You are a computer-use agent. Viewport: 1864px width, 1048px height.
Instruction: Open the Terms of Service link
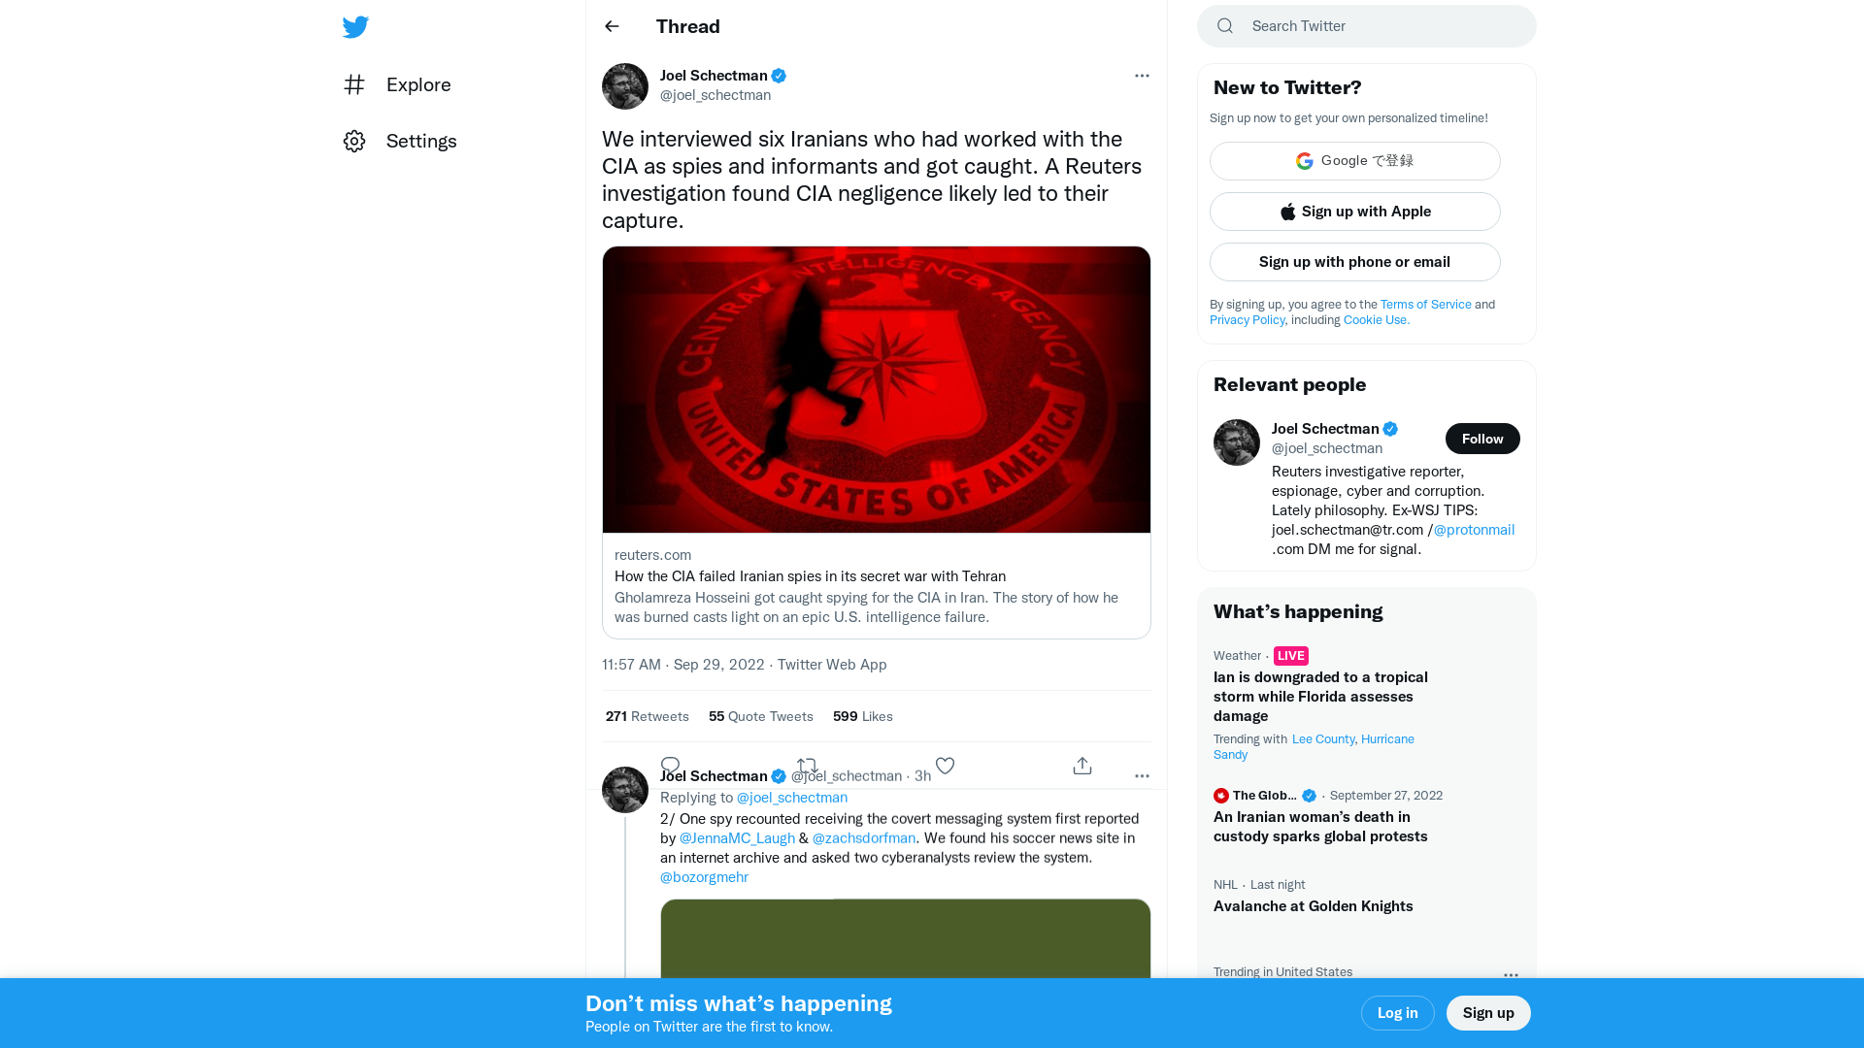(x=1425, y=304)
